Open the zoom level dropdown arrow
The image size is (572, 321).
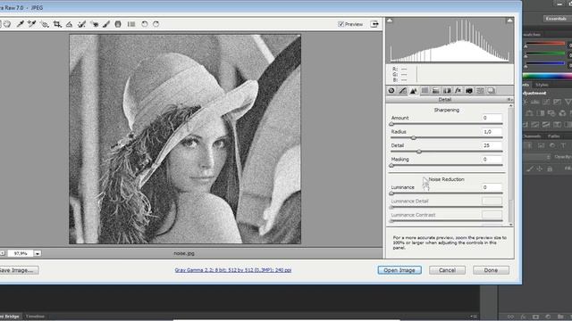point(38,253)
